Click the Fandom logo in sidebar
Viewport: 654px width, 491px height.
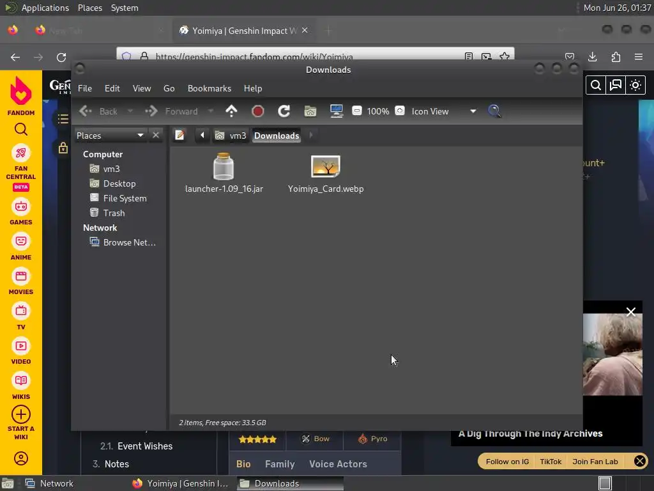click(21, 96)
